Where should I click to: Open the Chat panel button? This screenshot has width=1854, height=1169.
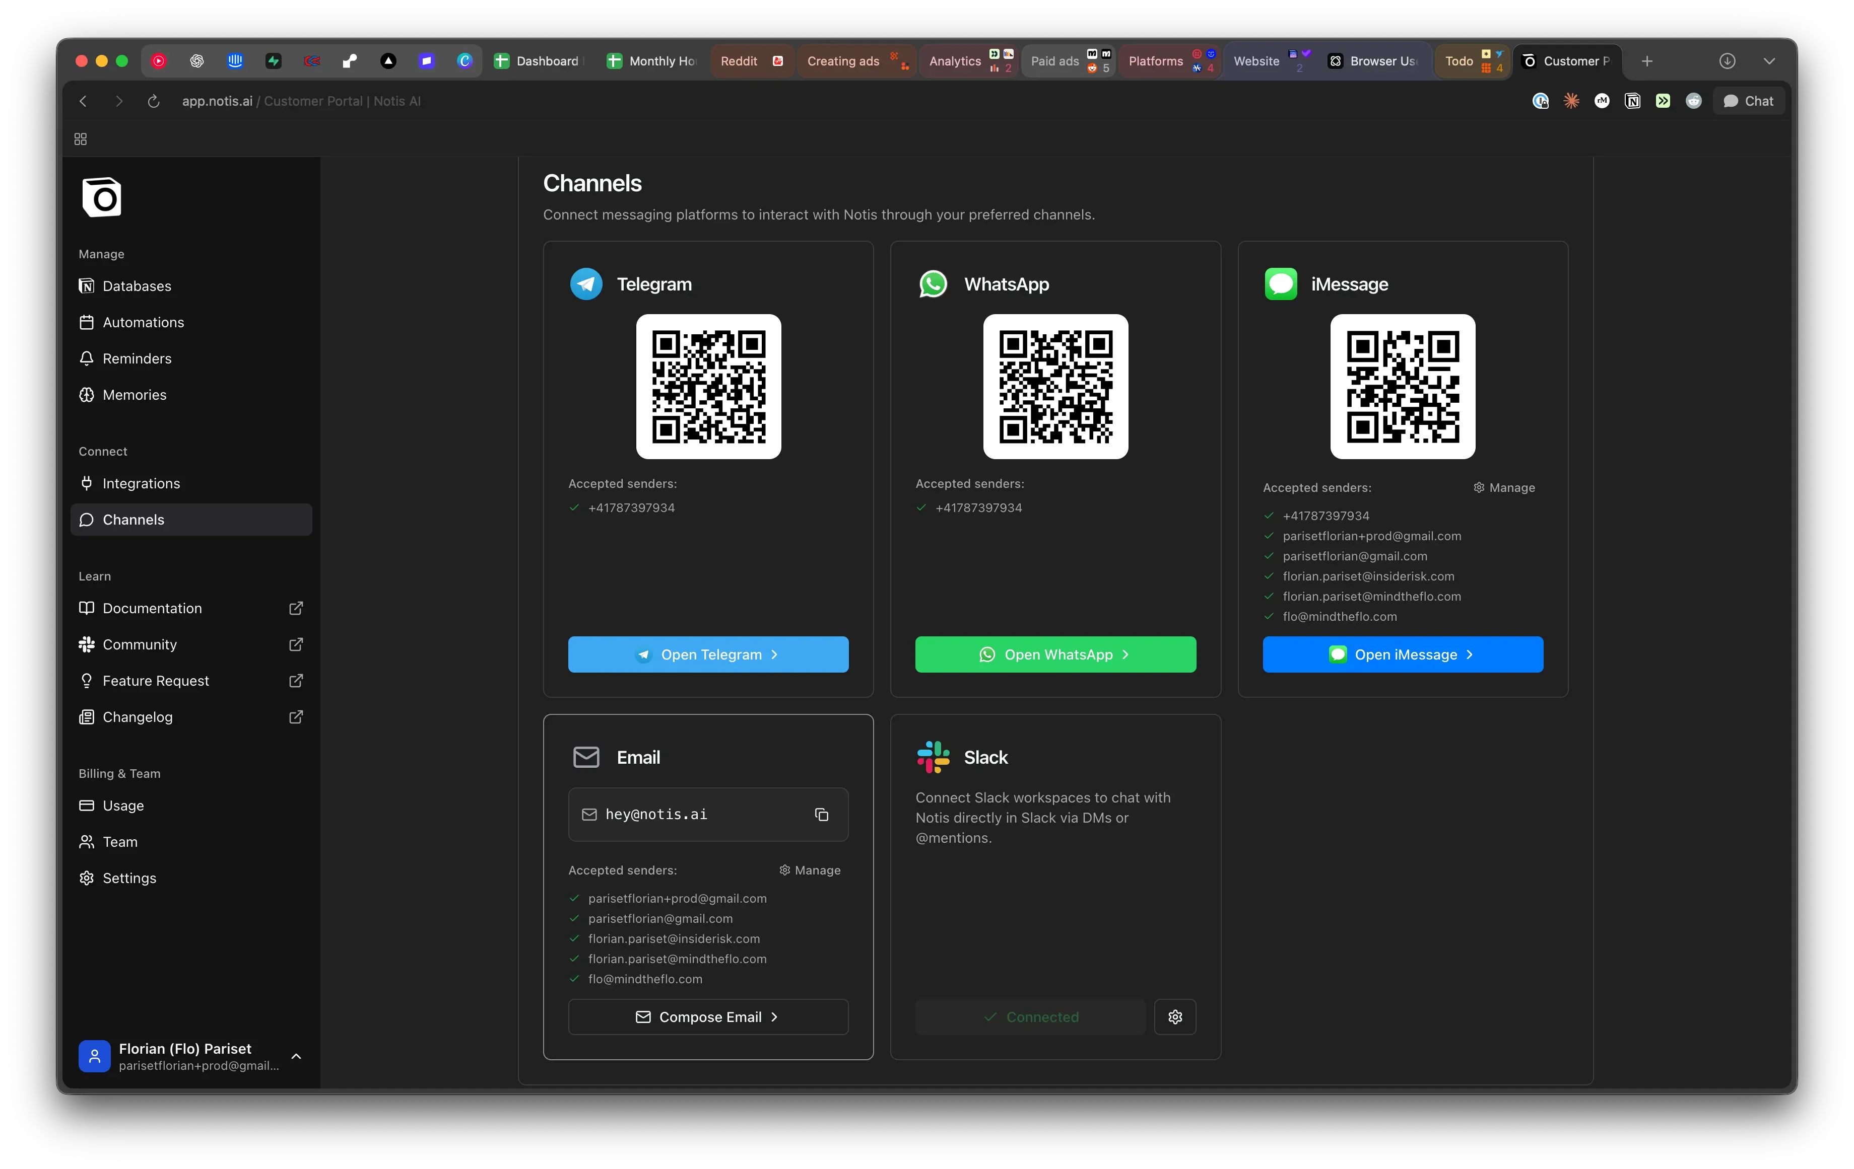pyautogui.click(x=1748, y=101)
